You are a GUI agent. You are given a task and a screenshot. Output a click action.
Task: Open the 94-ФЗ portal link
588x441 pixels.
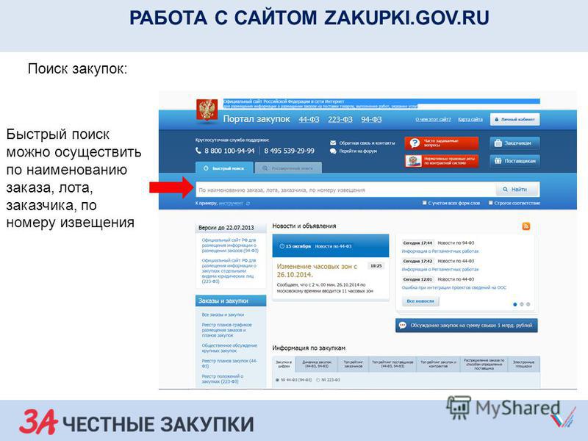click(x=371, y=120)
